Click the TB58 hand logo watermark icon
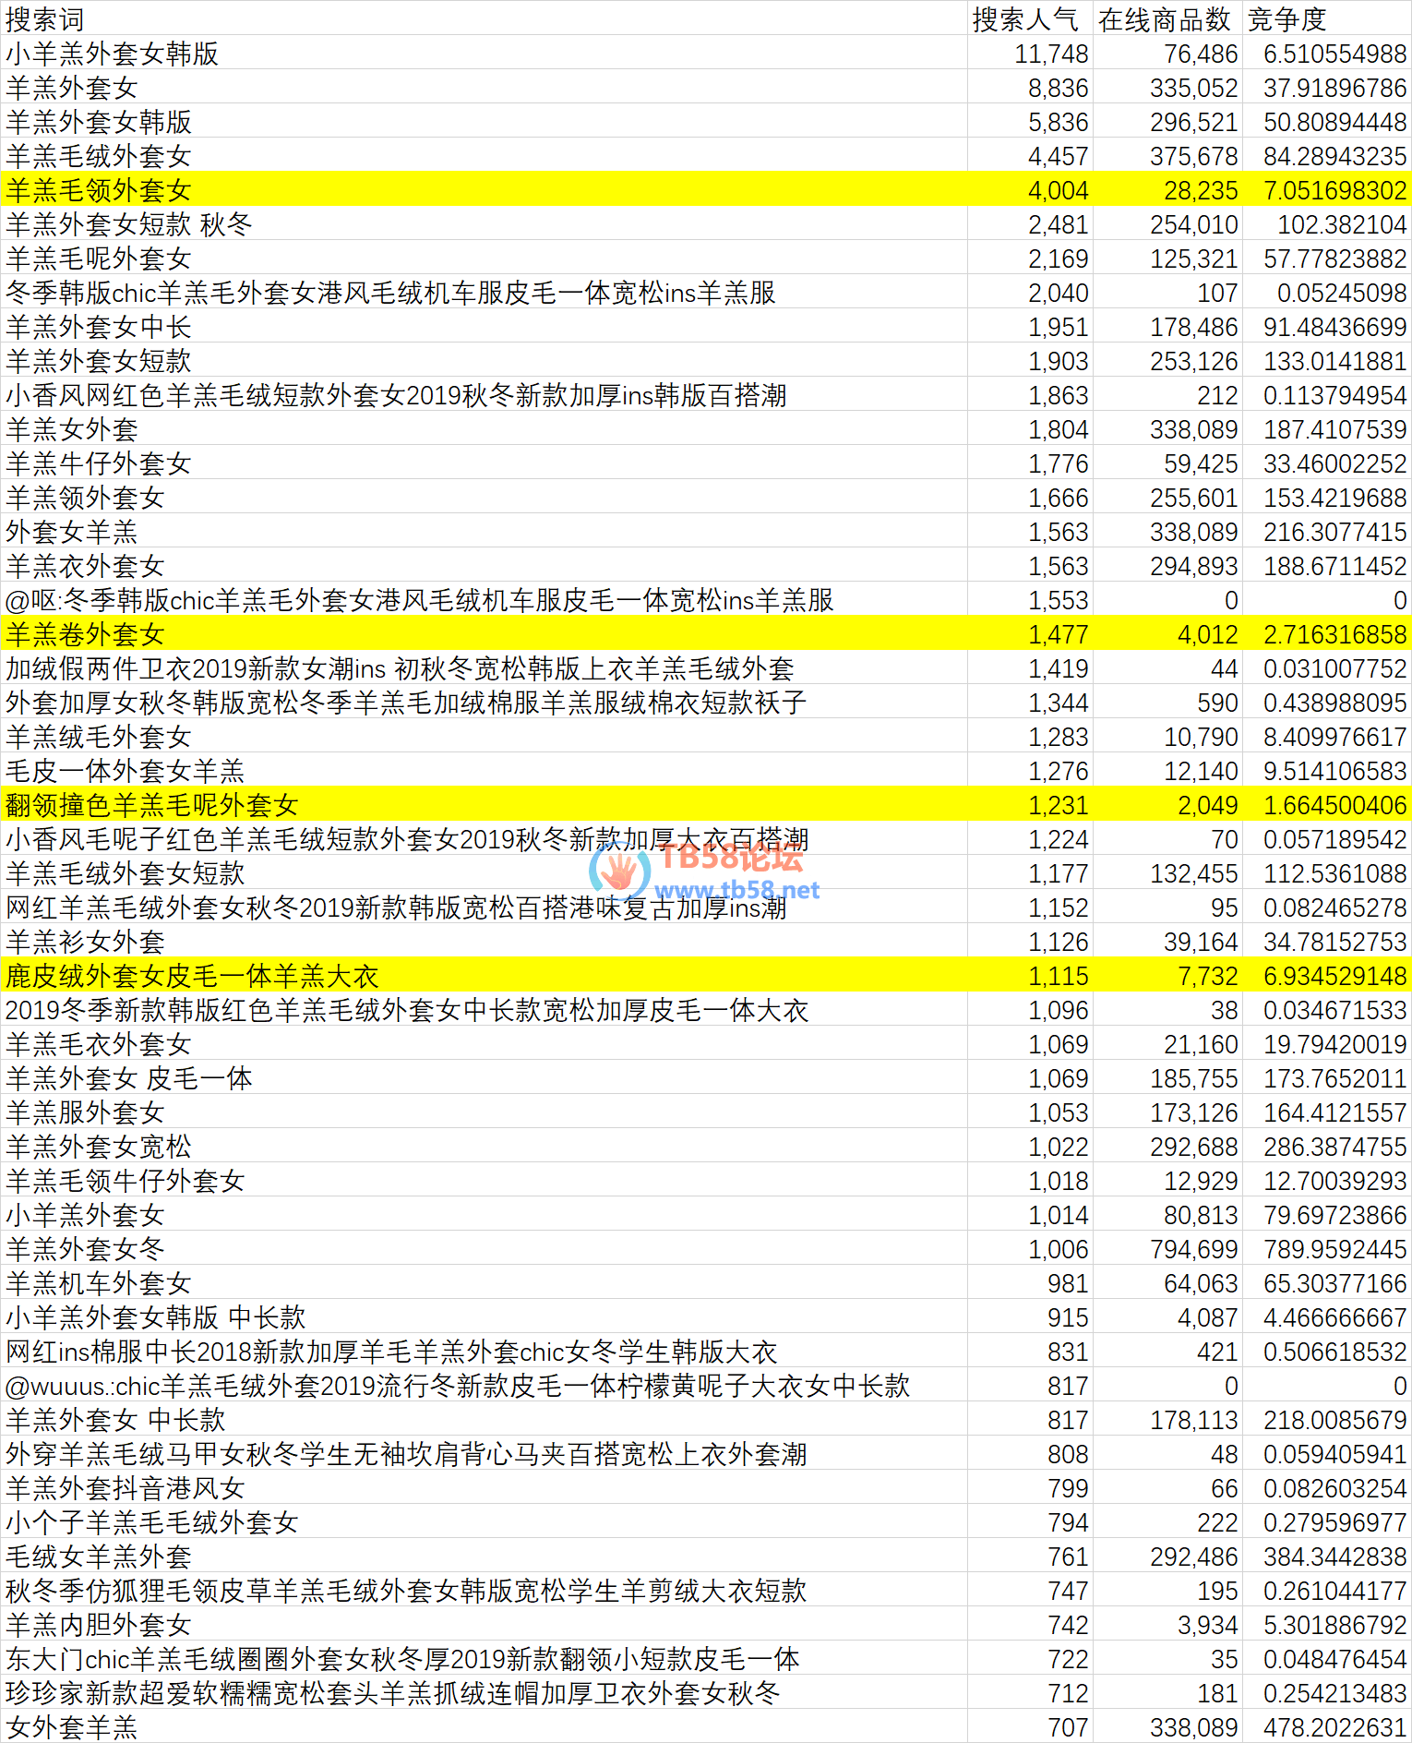The width and height of the screenshot is (1412, 1743). click(619, 870)
